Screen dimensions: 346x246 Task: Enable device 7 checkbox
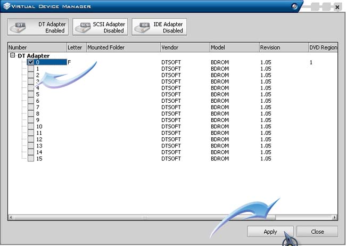tap(31, 107)
